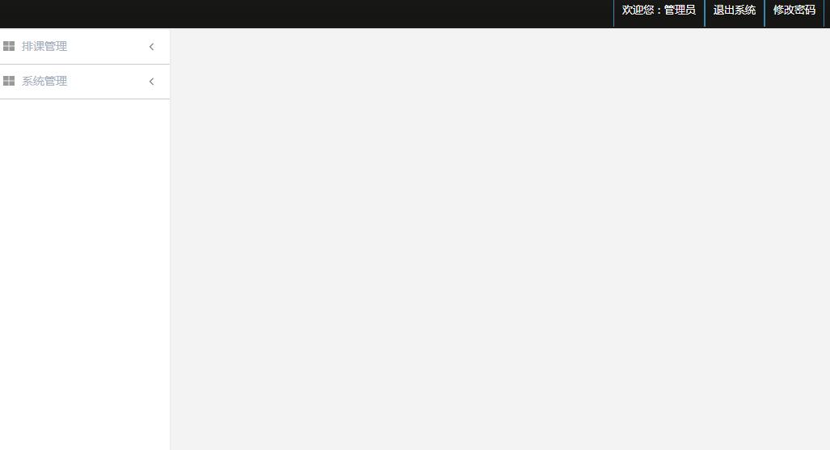
Task: Expand 系统管理 using its chevron arrow
Action: pos(151,81)
